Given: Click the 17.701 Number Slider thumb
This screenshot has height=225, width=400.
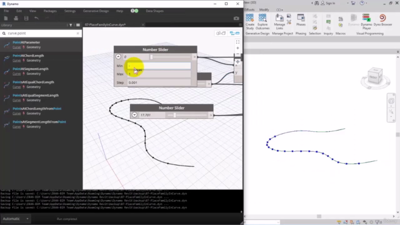Looking at the screenshot, I should tap(175, 115).
